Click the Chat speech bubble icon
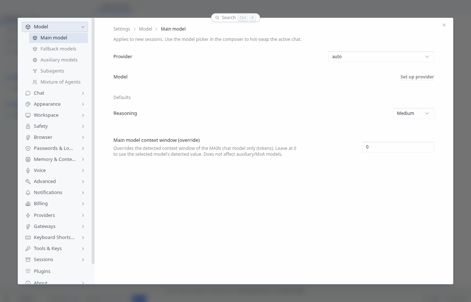 (x=28, y=93)
